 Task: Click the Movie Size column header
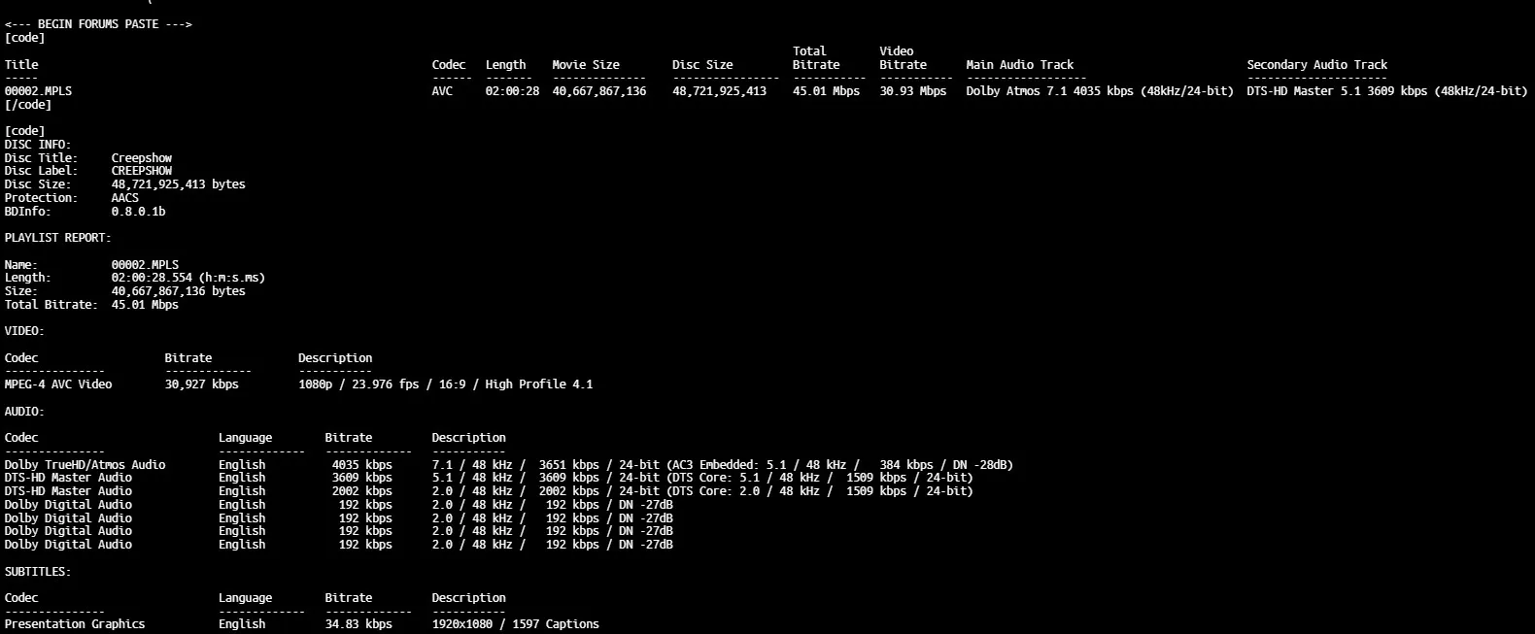pos(585,65)
